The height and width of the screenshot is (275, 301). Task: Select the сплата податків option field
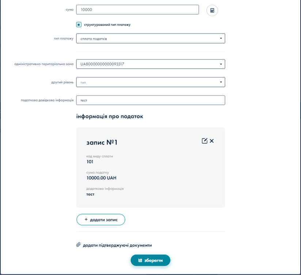150,38
